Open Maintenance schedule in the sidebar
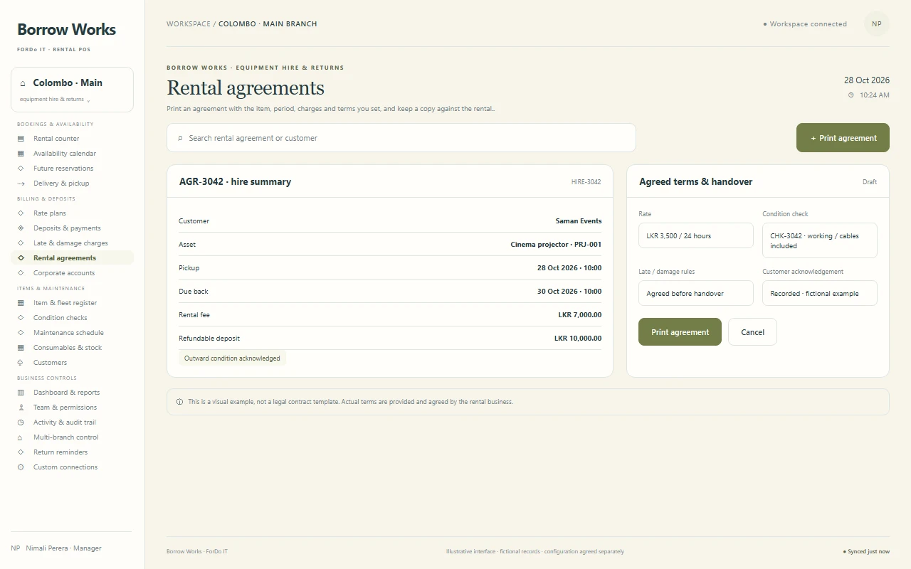This screenshot has height=569, width=911. tap(72, 333)
